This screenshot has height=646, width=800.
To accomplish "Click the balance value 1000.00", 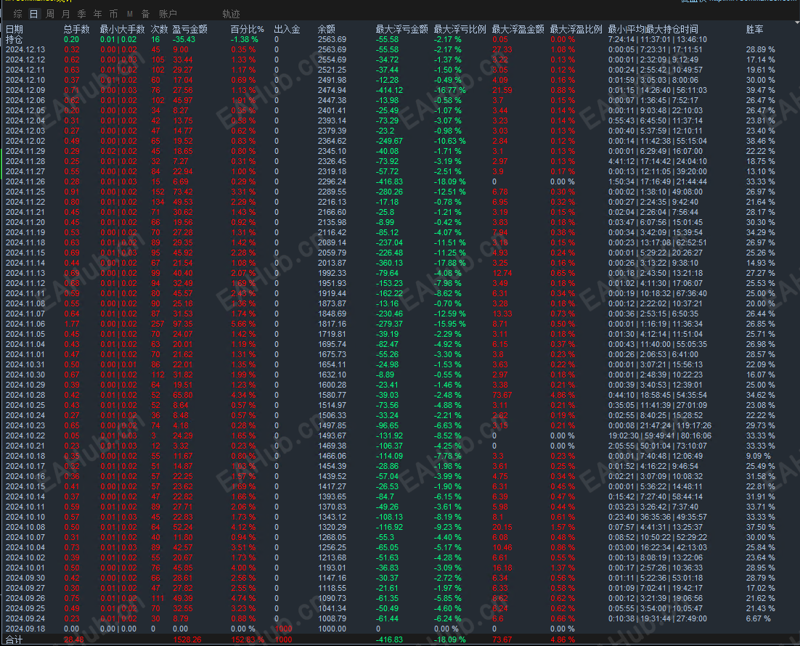I will point(332,629).
